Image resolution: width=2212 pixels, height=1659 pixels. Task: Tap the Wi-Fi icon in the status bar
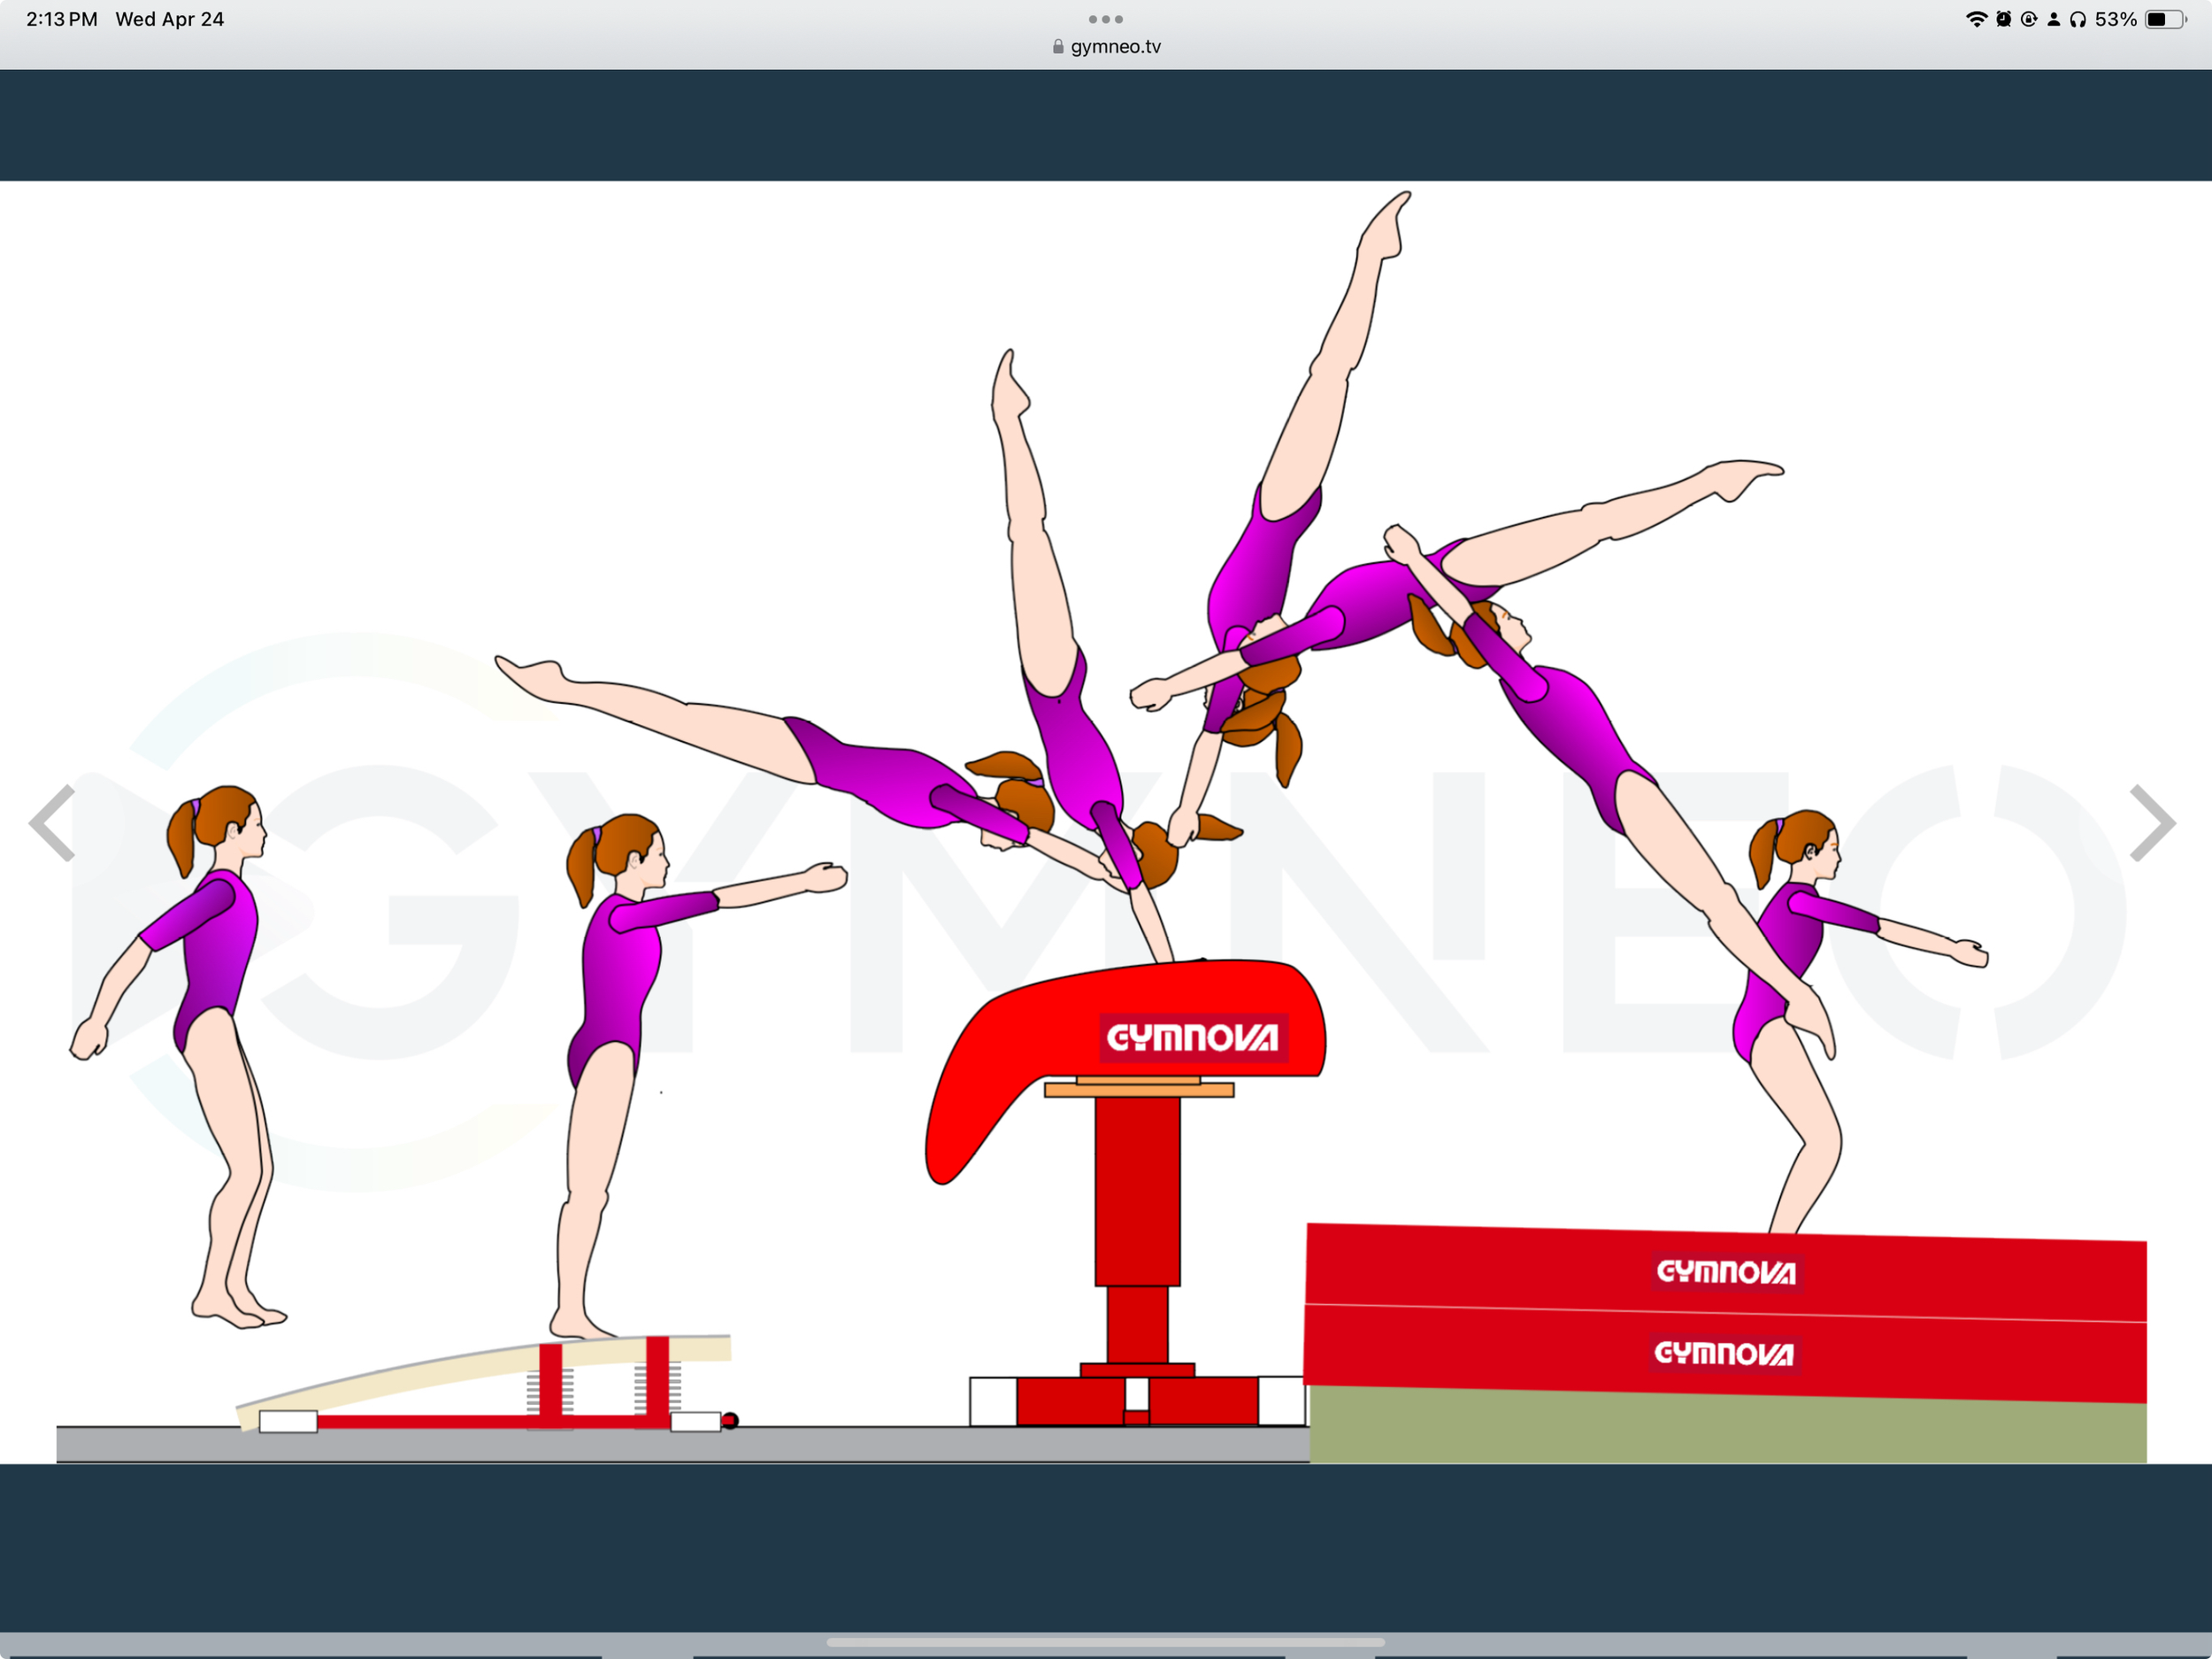click(x=1978, y=18)
